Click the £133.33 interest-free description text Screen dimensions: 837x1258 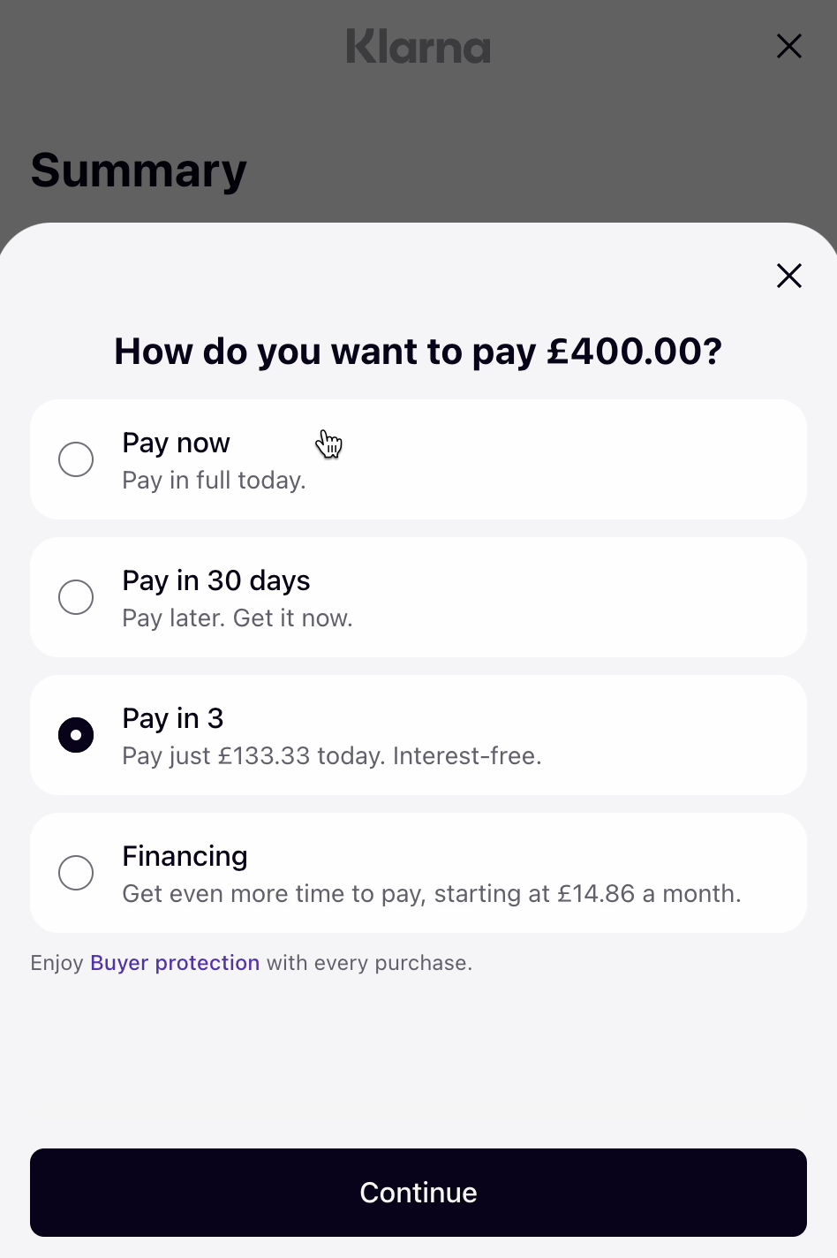click(332, 756)
